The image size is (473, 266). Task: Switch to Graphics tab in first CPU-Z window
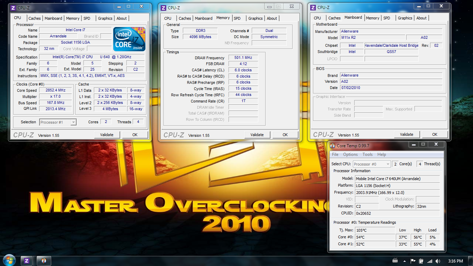click(x=105, y=18)
